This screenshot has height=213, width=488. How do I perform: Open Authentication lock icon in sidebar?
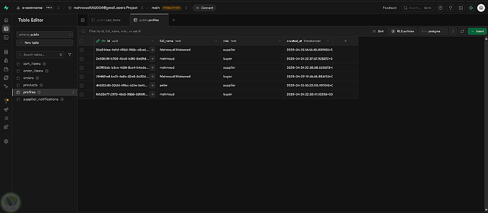[6, 60]
